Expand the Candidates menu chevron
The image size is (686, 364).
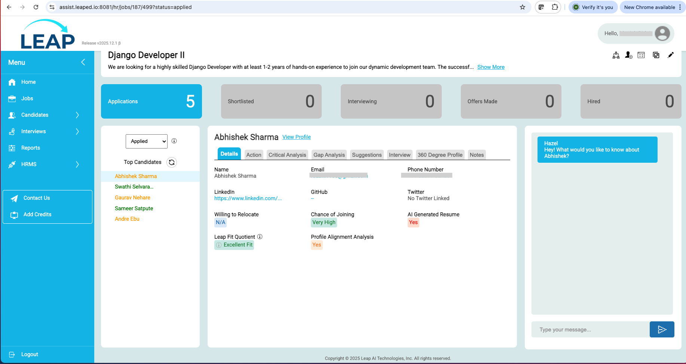tap(77, 115)
